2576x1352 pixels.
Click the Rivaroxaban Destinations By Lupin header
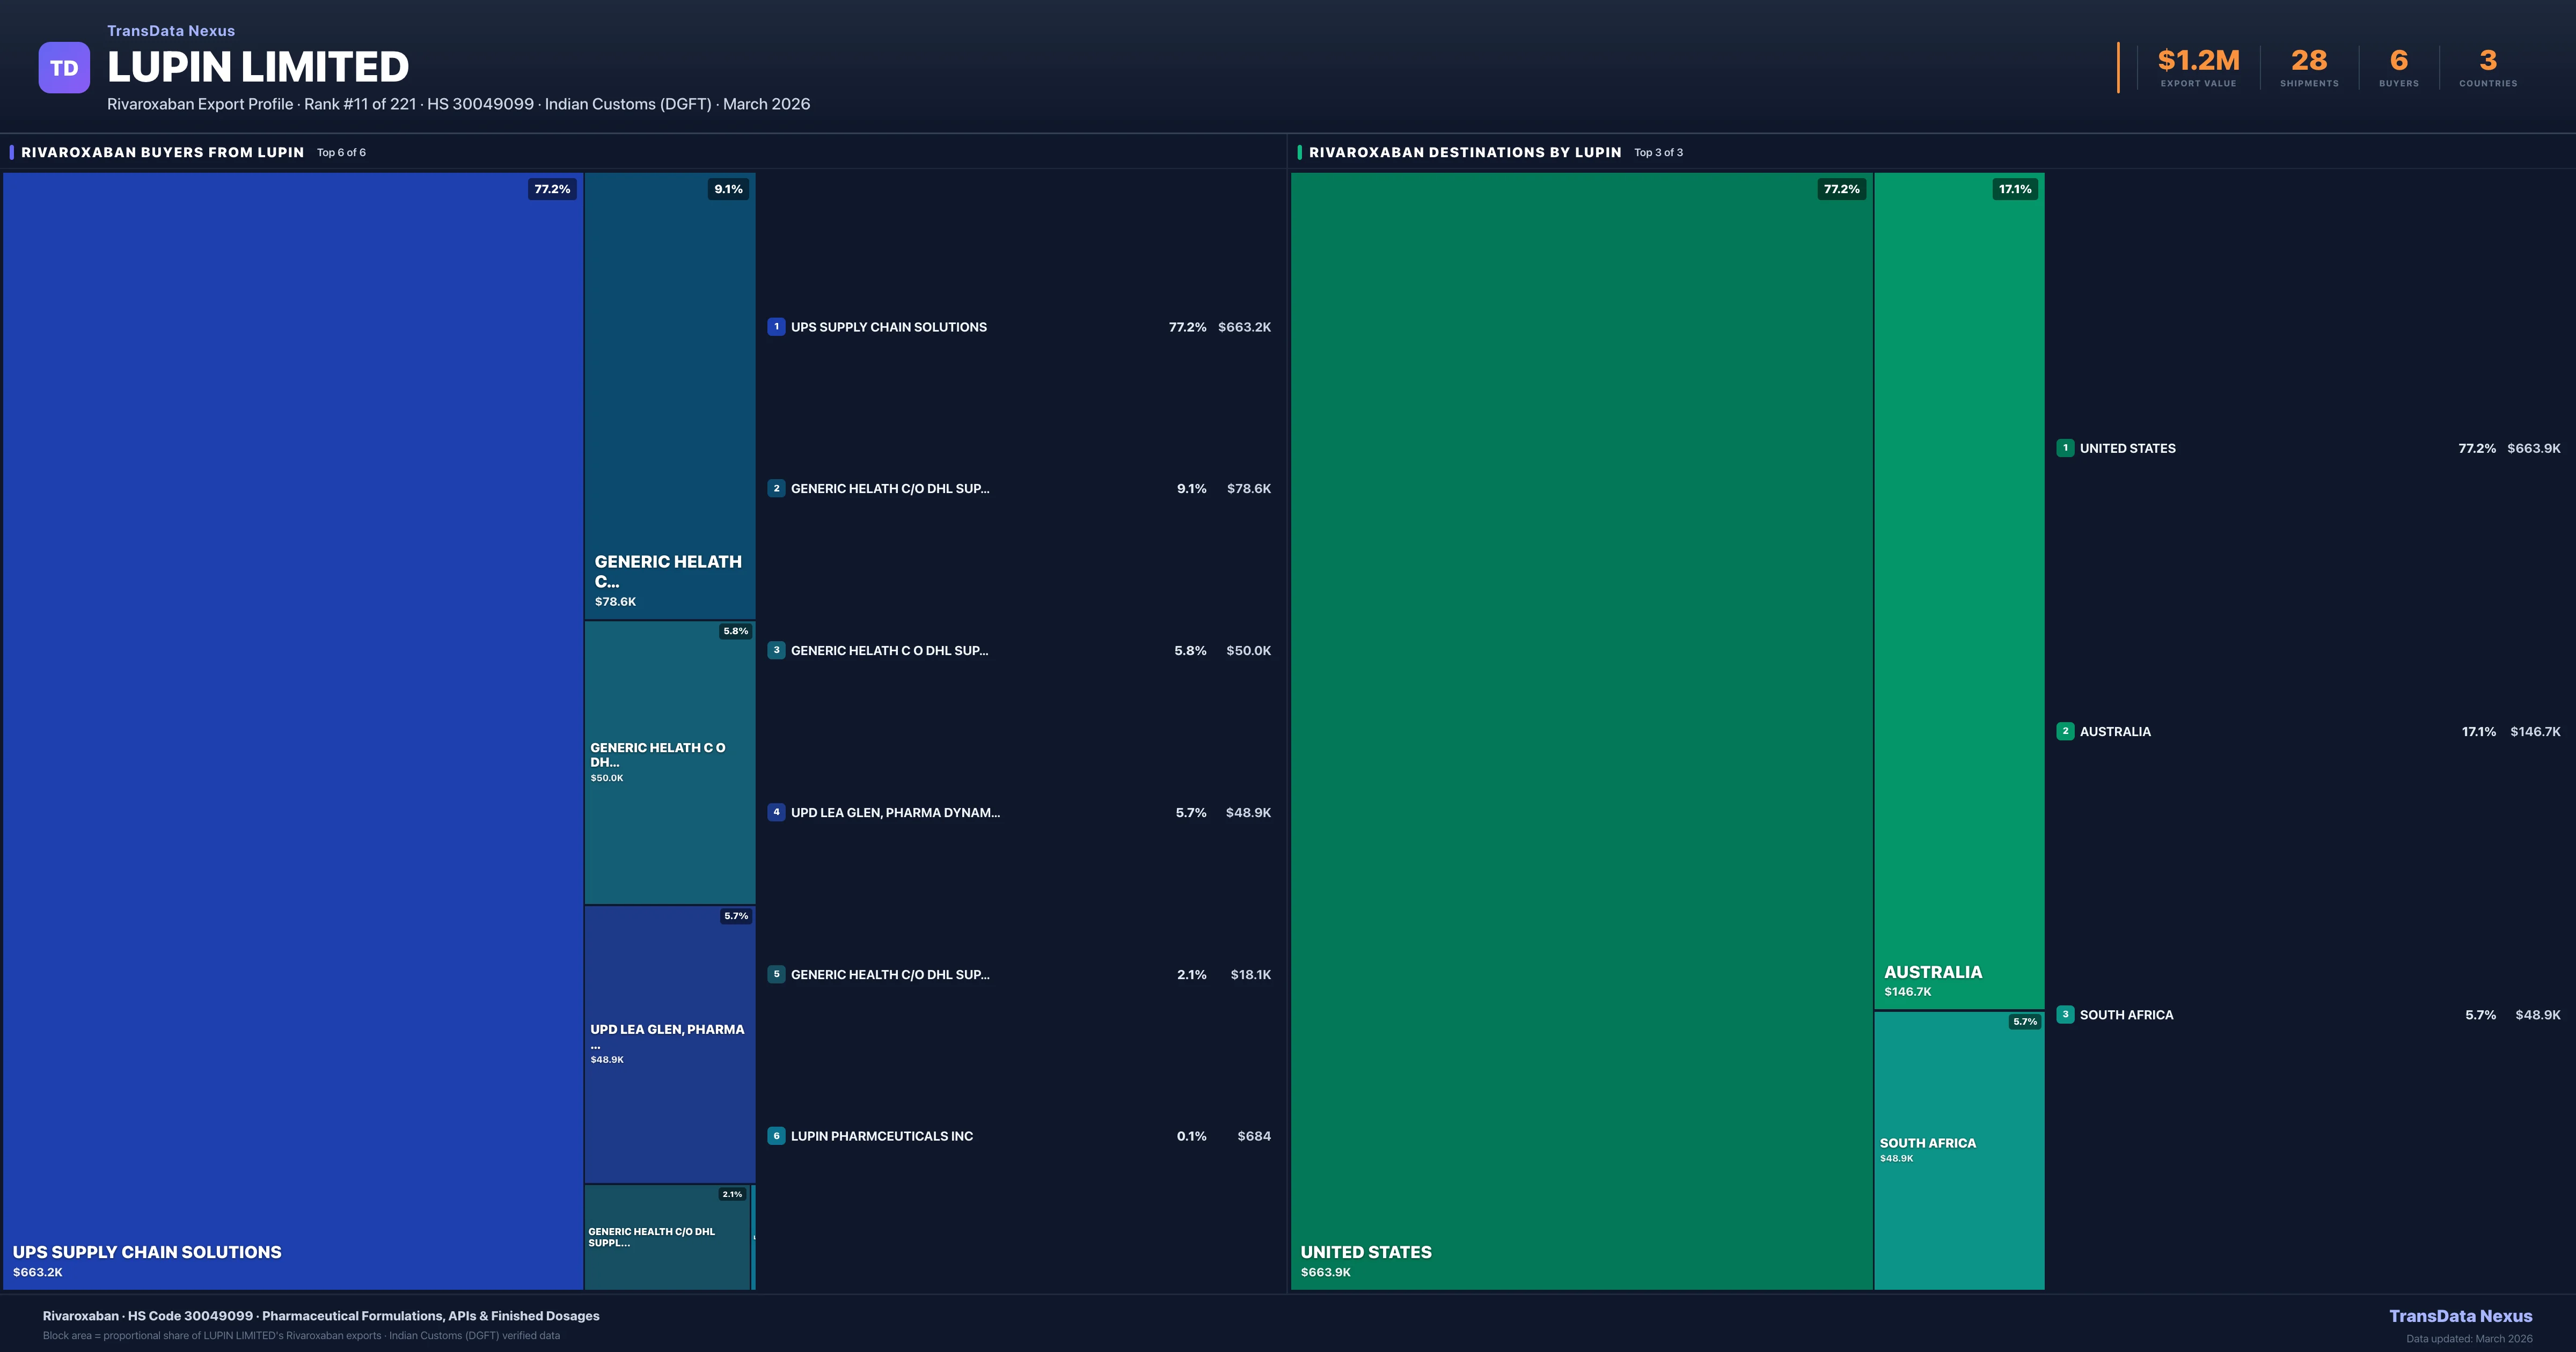pyautogui.click(x=1464, y=152)
